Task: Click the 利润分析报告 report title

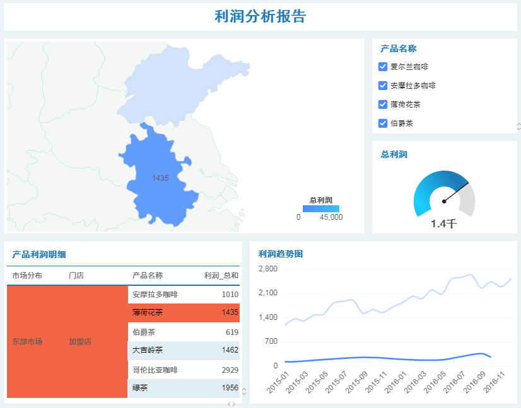Action: [260, 17]
